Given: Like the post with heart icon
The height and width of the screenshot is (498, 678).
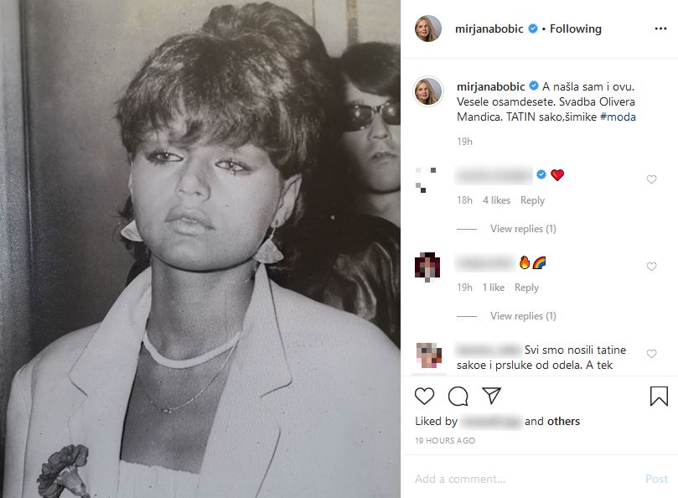Looking at the screenshot, I should point(424,396).
